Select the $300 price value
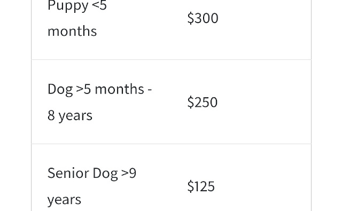342x211 pixels. coord(203,18)
